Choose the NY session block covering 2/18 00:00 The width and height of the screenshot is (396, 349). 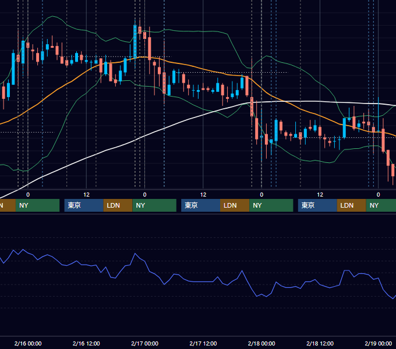coord(271,205)
